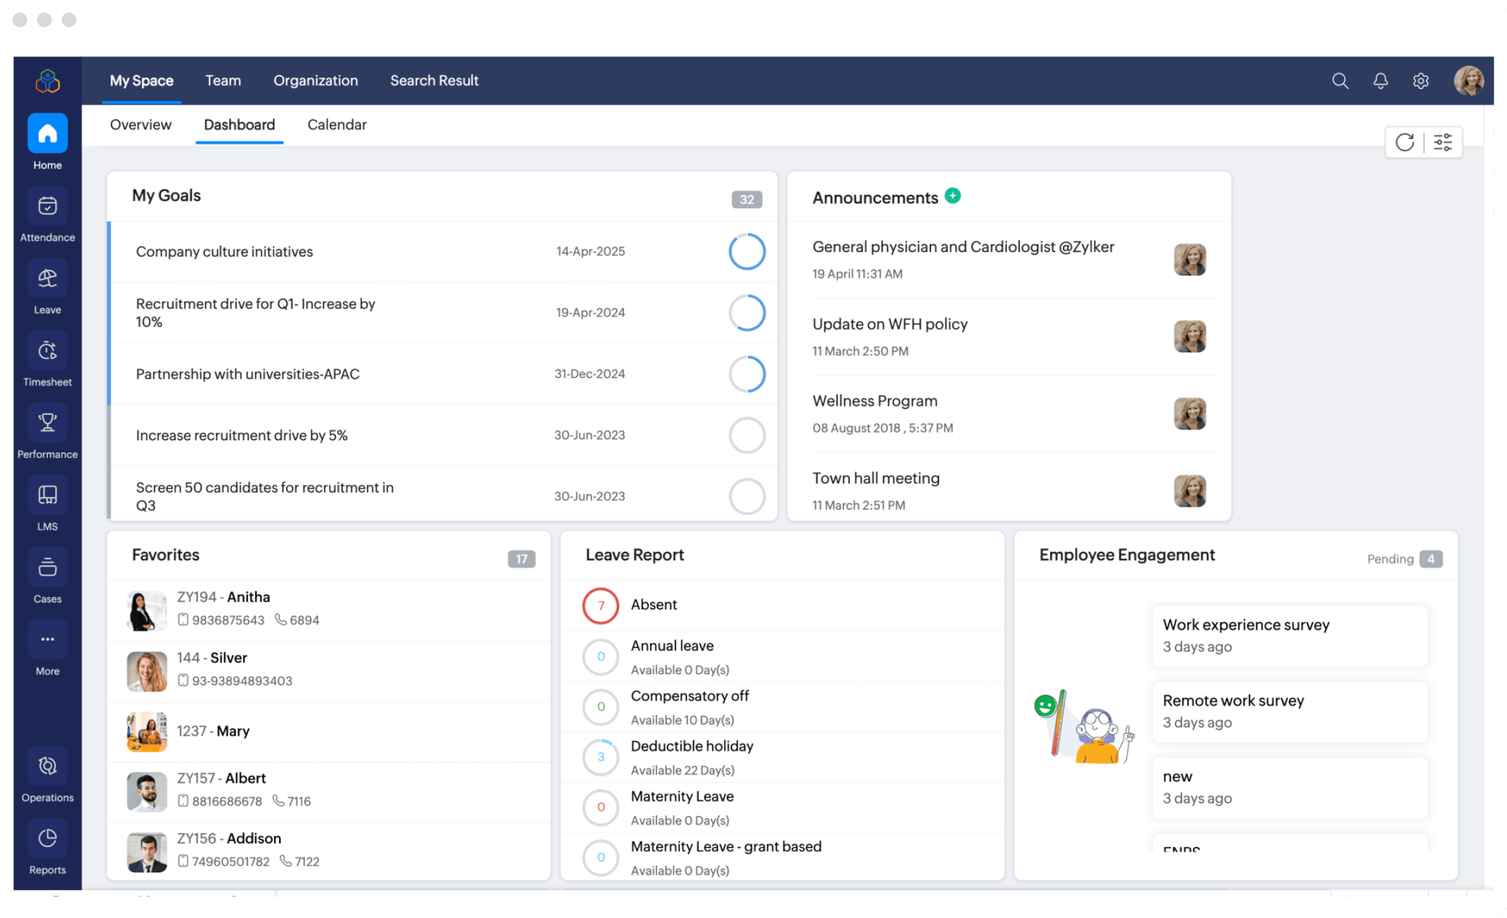
Task: Click Anitha's profile photo in Favorites
Action: coord(147,610)
